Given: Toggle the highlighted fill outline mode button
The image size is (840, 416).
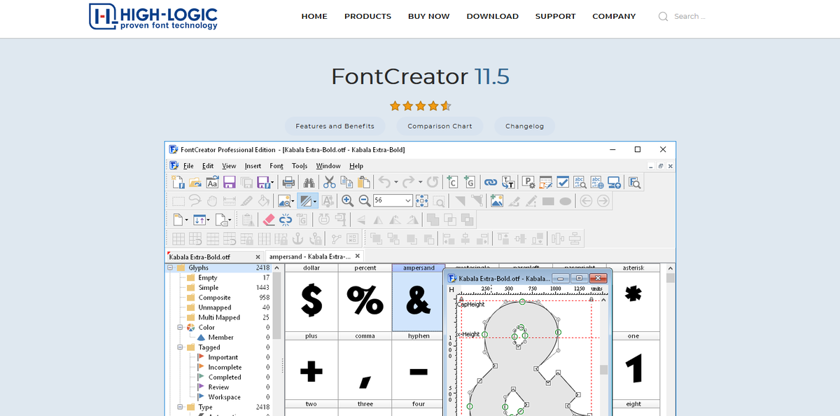Looking at the screenshot, I should tap(307, 201).
